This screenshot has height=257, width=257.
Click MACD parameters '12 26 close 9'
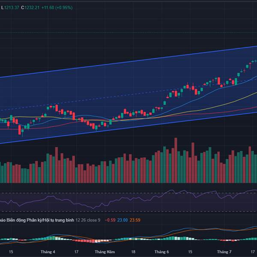click(x=88, y=220)
